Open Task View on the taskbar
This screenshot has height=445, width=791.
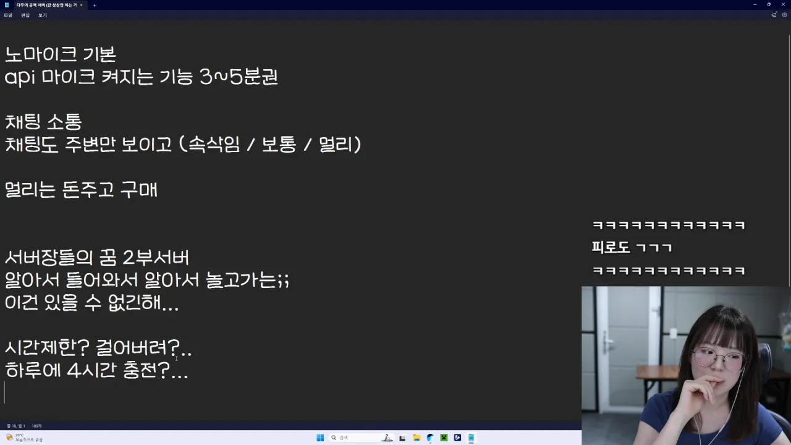coord(403,438)
